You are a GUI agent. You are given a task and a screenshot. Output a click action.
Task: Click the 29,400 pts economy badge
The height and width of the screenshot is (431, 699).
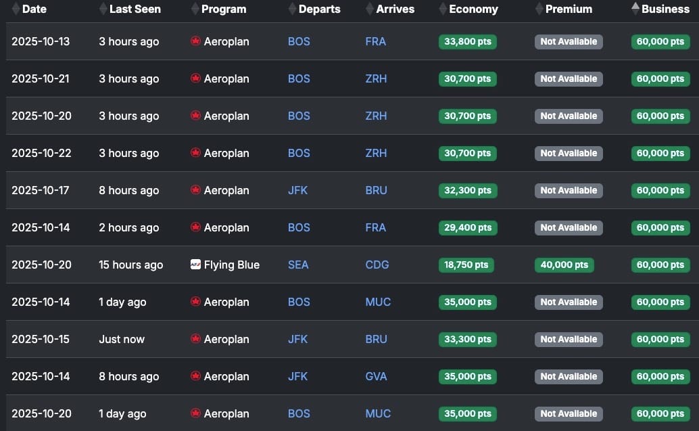pos(468,227)
